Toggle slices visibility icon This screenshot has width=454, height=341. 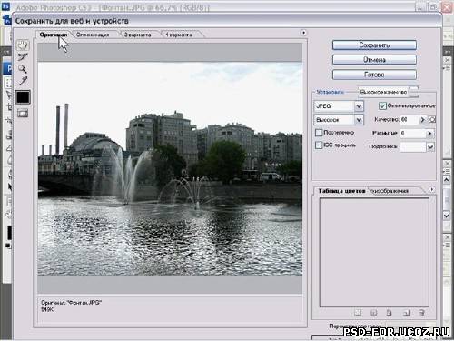pos(23,114)
